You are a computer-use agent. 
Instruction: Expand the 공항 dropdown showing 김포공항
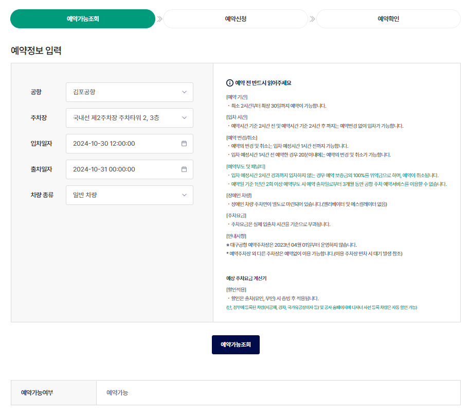tap(130, 92)
